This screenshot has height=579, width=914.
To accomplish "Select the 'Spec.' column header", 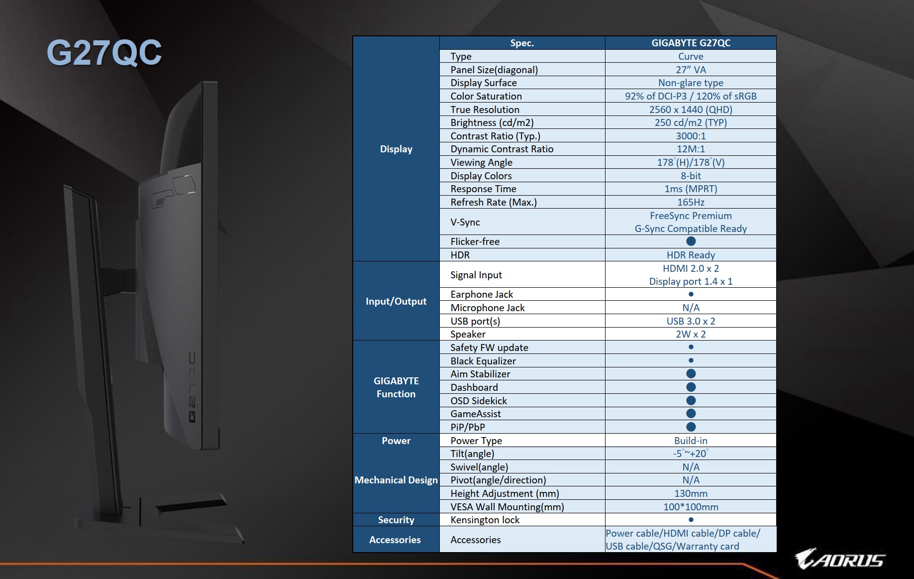I will point(522,43).
